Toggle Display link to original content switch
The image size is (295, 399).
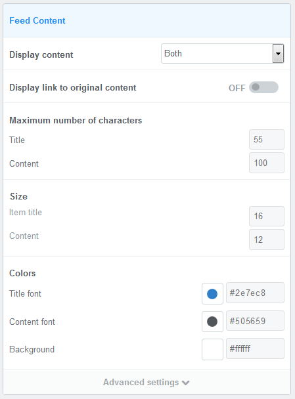click(x=263, y=87)
